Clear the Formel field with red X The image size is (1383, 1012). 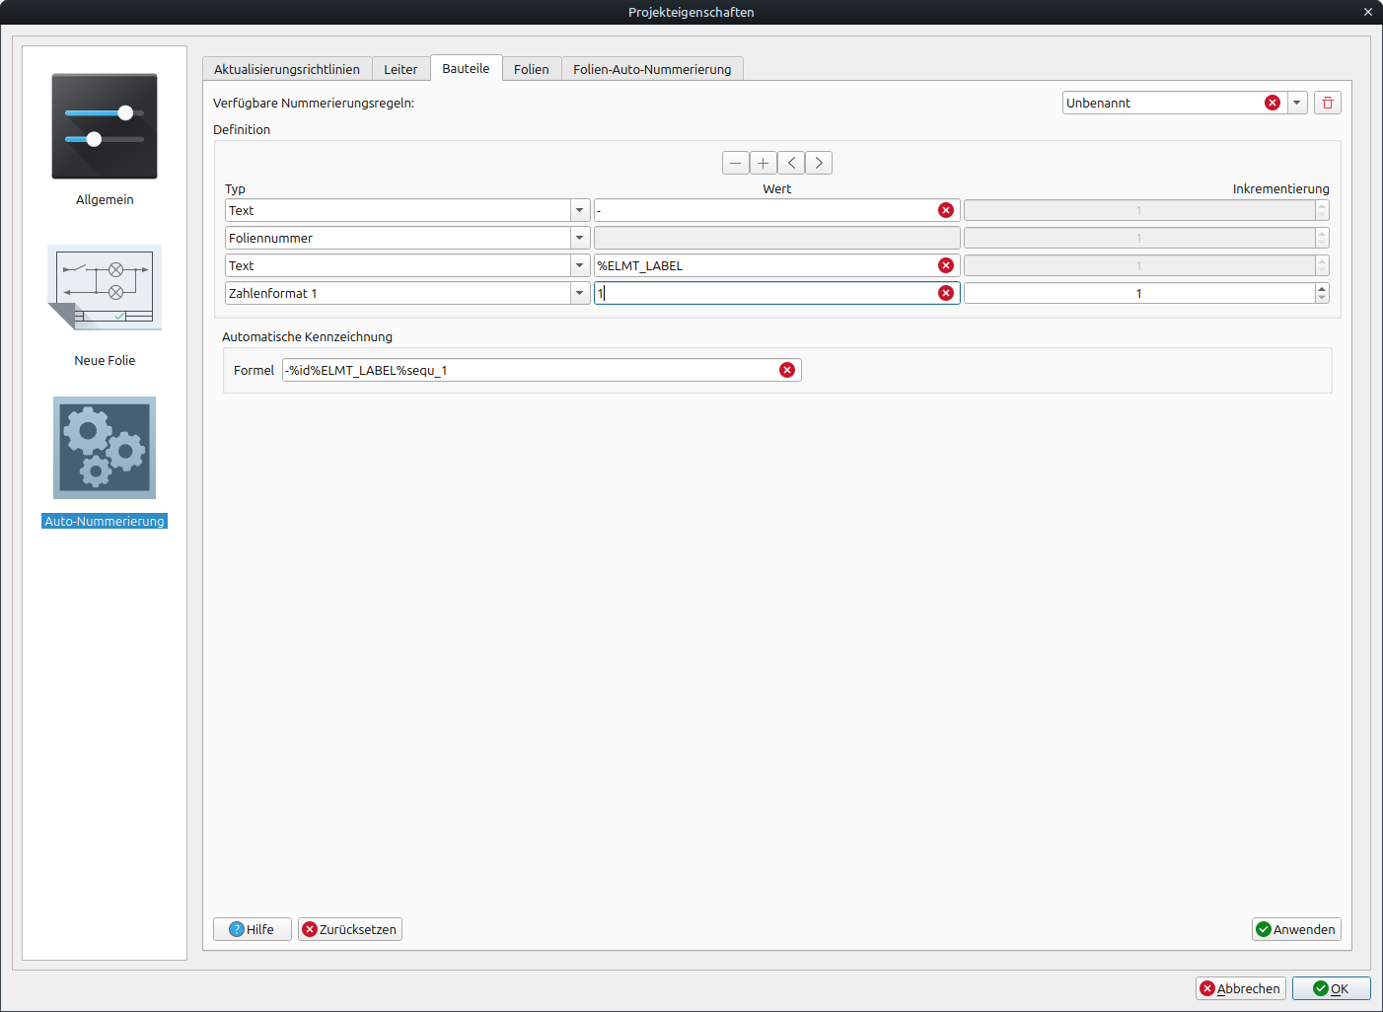click(x=786, y=370)
